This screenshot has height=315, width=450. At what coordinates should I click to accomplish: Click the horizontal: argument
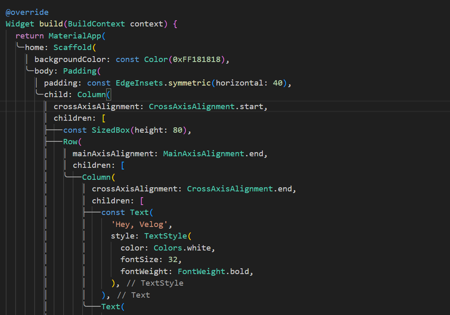tap(242, 83)
